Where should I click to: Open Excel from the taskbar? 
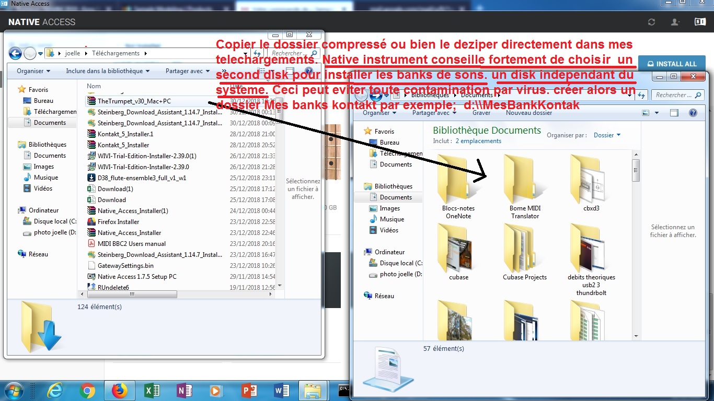(152, 391)
